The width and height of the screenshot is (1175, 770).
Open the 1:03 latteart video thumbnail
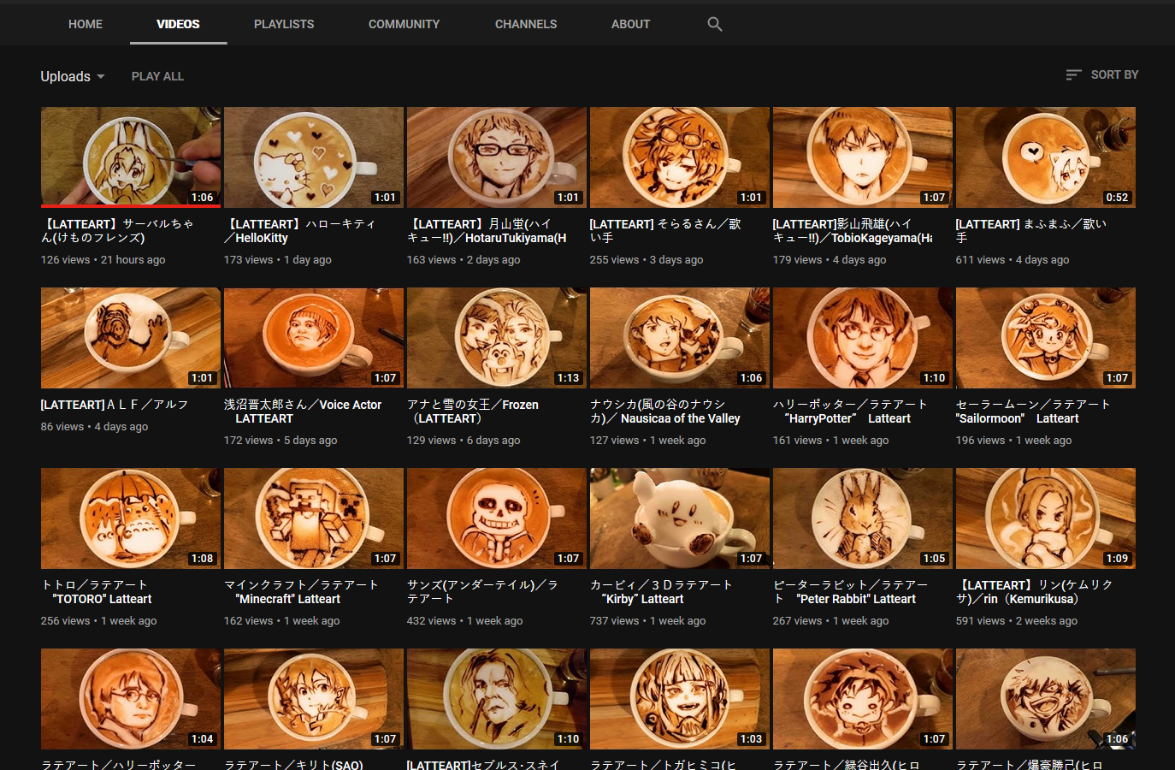679,699
